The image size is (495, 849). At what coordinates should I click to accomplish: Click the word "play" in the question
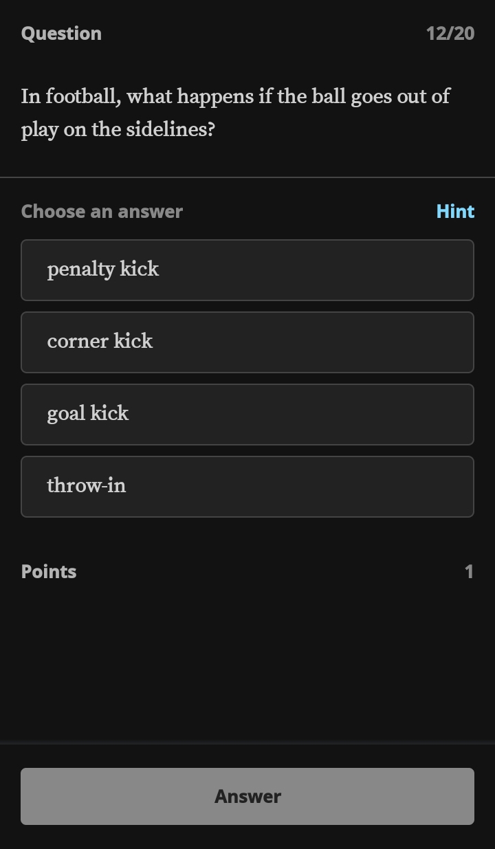click(39, 131)
